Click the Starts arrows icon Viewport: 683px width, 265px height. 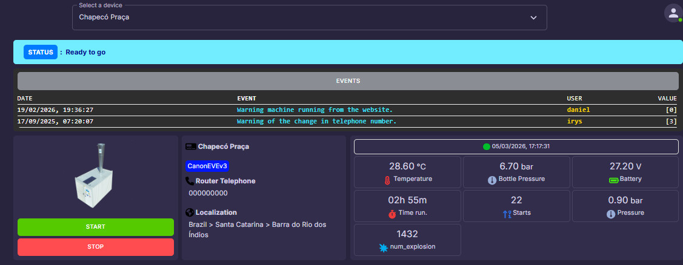click(507, 214)
